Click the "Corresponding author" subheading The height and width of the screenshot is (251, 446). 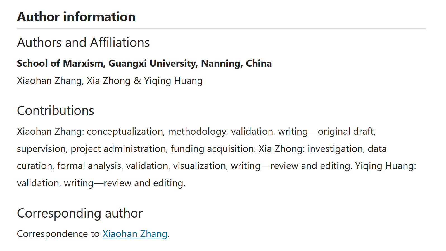(80, 213)
